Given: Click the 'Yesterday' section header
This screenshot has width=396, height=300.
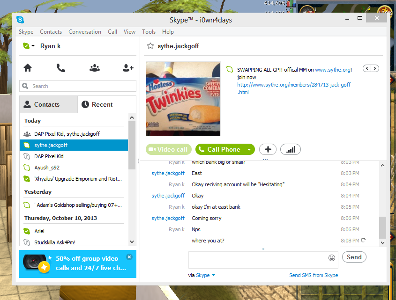Looking at the screenshot, I should click(38, 192).
